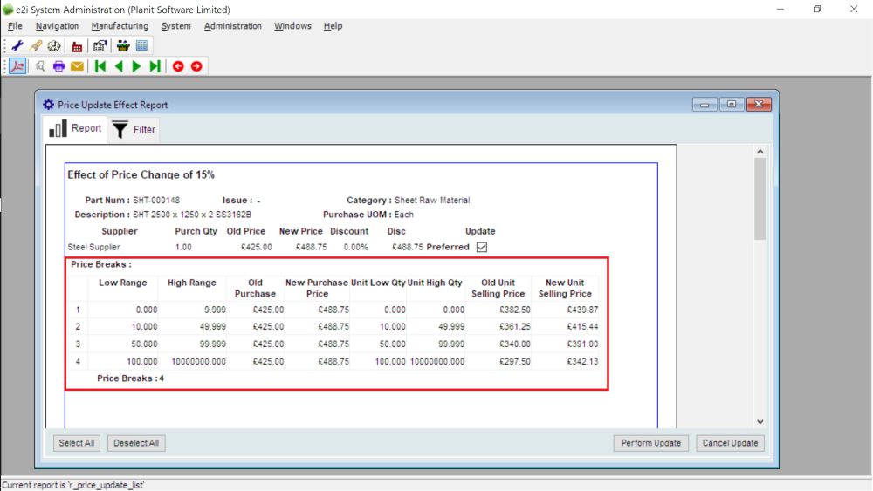
Task: Click the red back arrow icon
Action: click(x=178, y=66)
